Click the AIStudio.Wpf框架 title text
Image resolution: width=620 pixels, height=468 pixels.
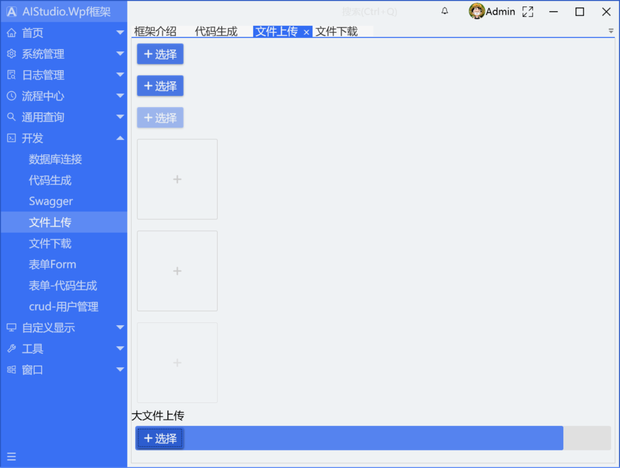click(67, 12)
